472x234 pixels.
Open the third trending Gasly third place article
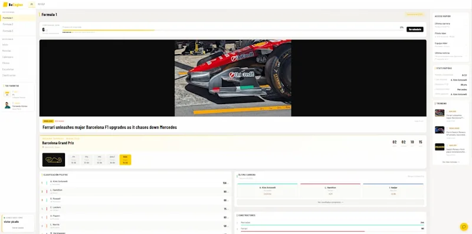pyautogui.click(x=451, y=149)
